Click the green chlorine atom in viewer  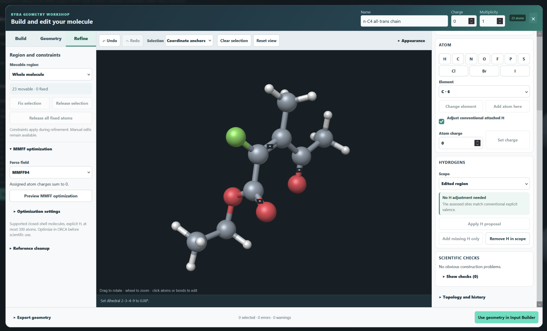[236, 137]
